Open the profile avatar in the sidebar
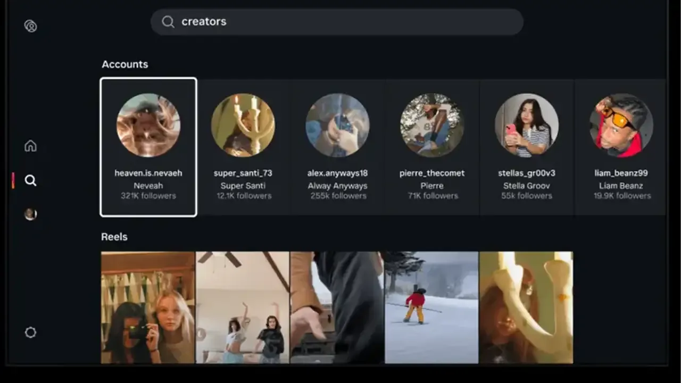Screen dimensions: 681x383 click(x=31, y=214)
